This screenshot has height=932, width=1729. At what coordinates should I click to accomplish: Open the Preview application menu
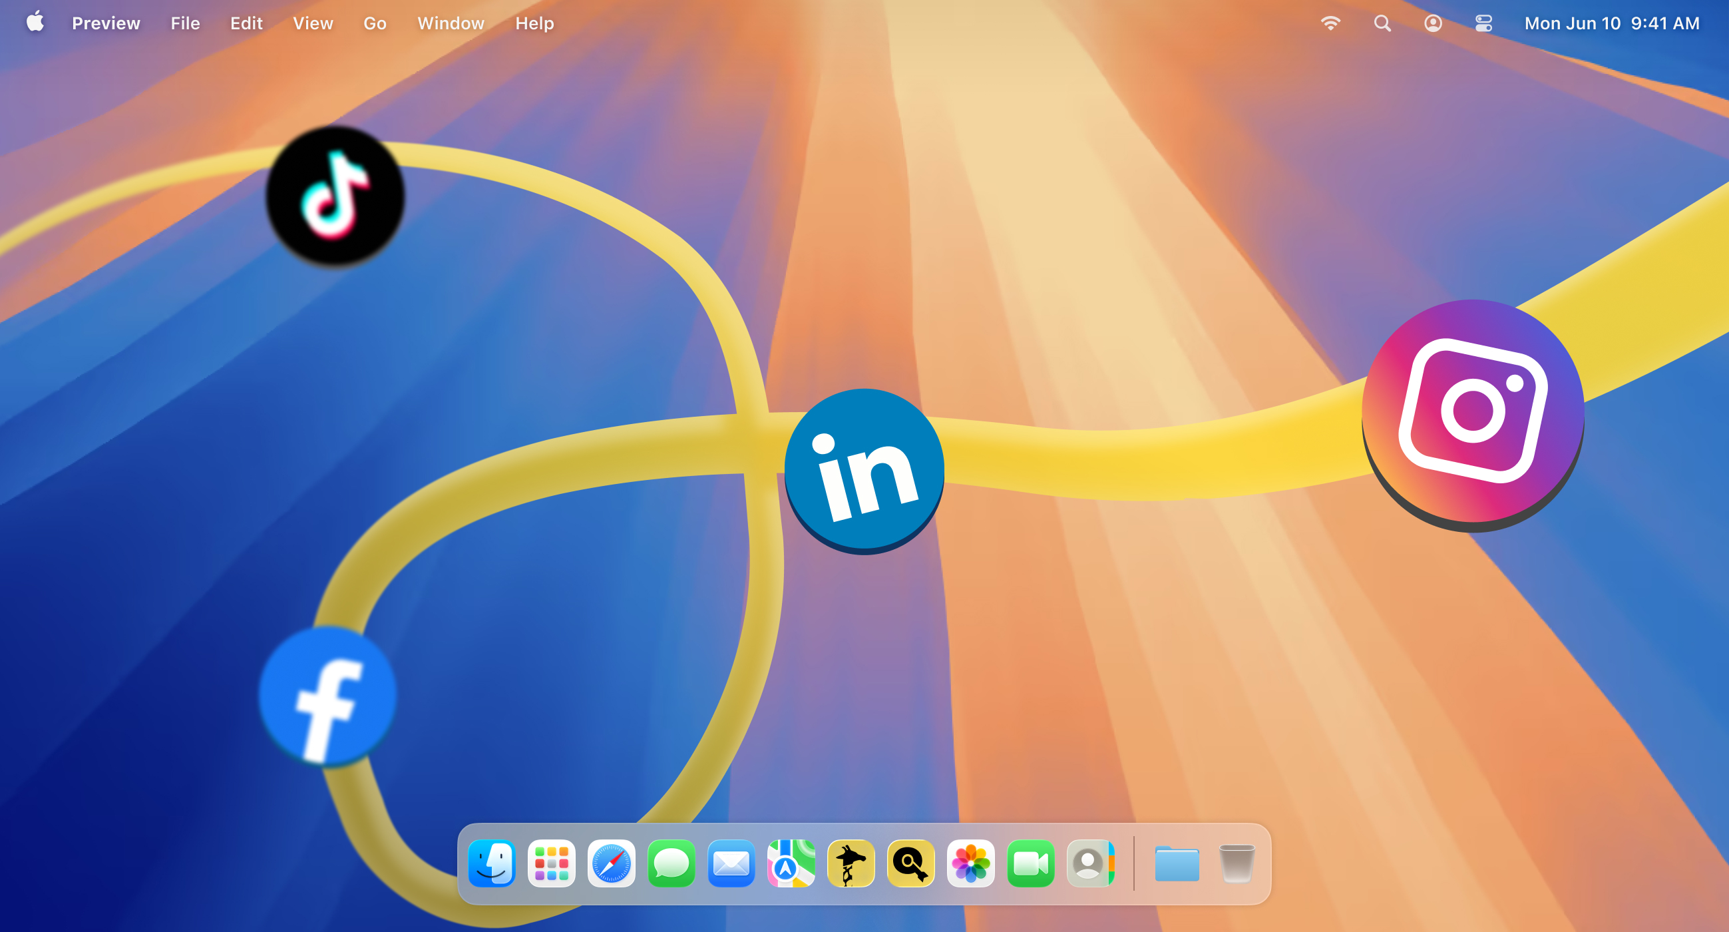[106, 23]
